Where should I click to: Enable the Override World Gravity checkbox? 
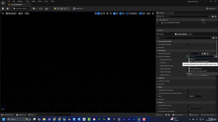tap(188, 105)
